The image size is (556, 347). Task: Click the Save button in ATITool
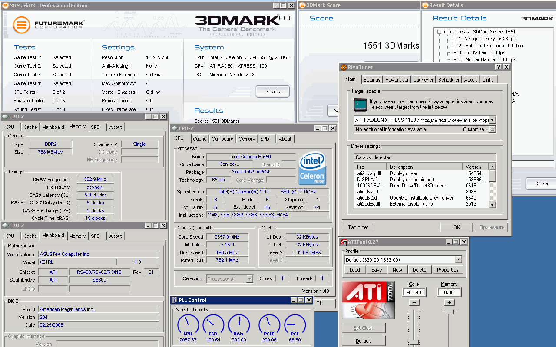tap(377, 270)
